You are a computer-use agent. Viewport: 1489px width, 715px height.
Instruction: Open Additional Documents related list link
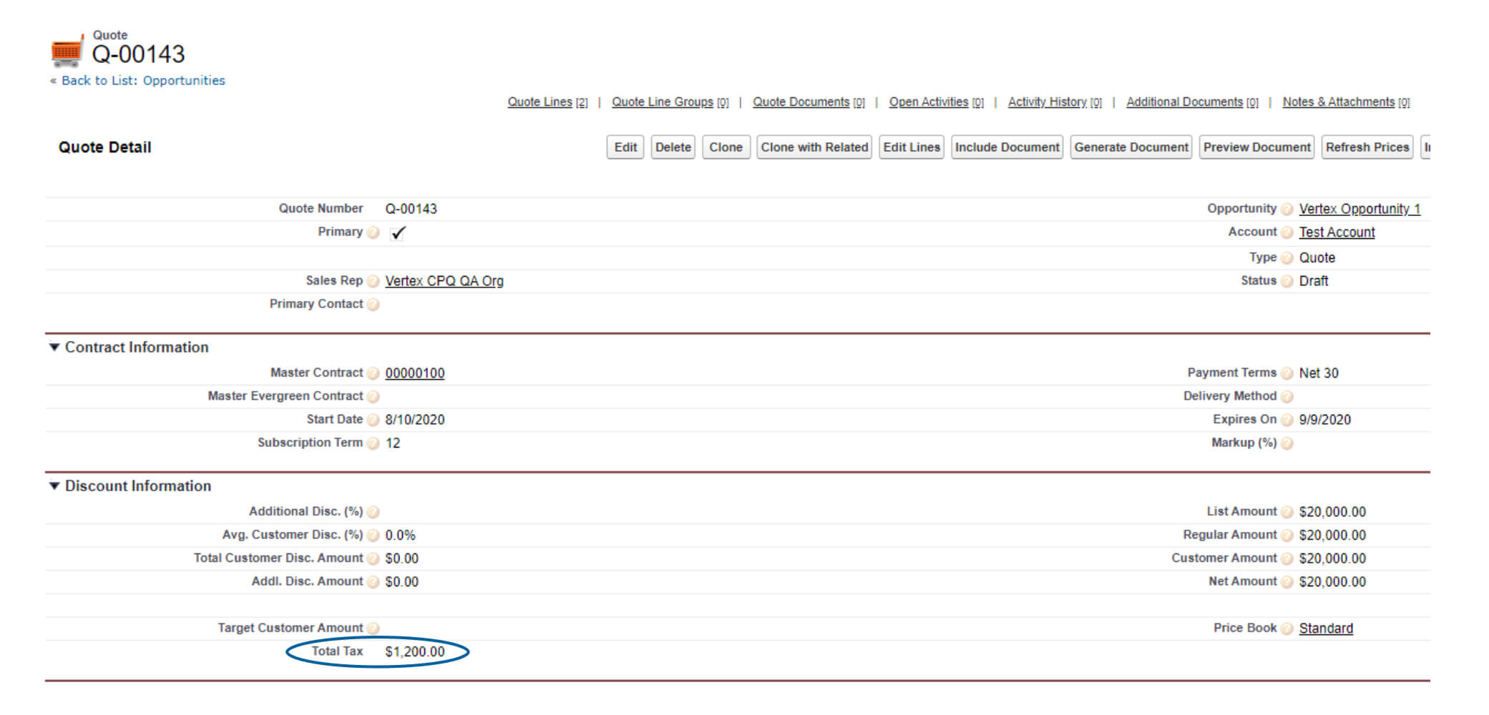click(1192, 102)
